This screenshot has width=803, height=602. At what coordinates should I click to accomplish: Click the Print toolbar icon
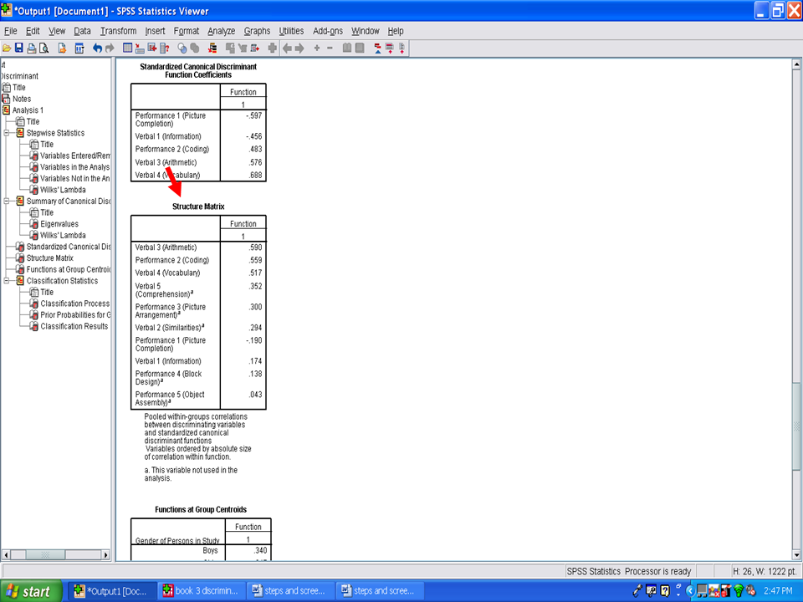31,48
